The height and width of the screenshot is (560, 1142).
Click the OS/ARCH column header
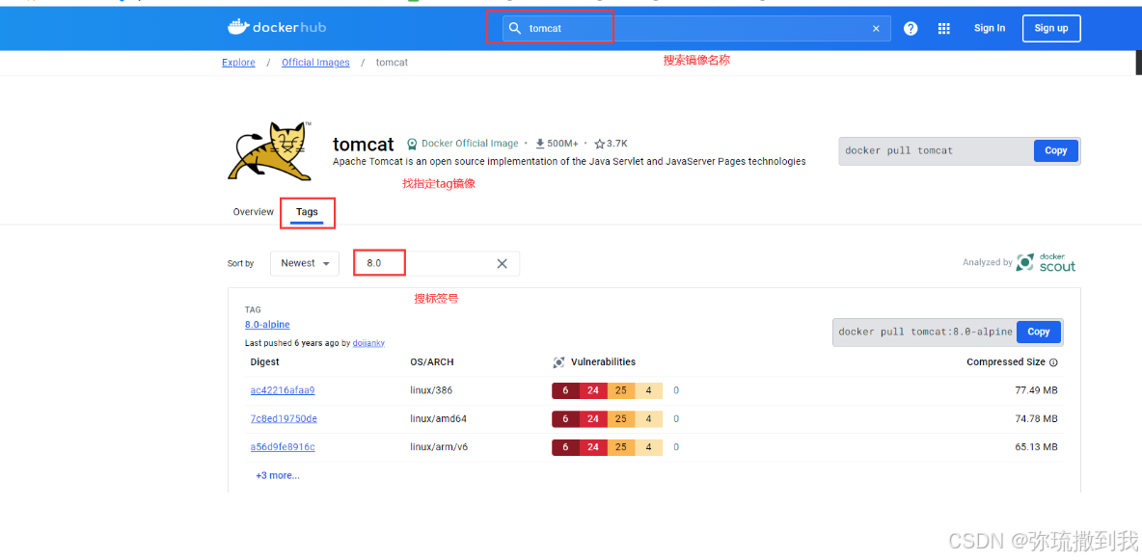[432, 361]
